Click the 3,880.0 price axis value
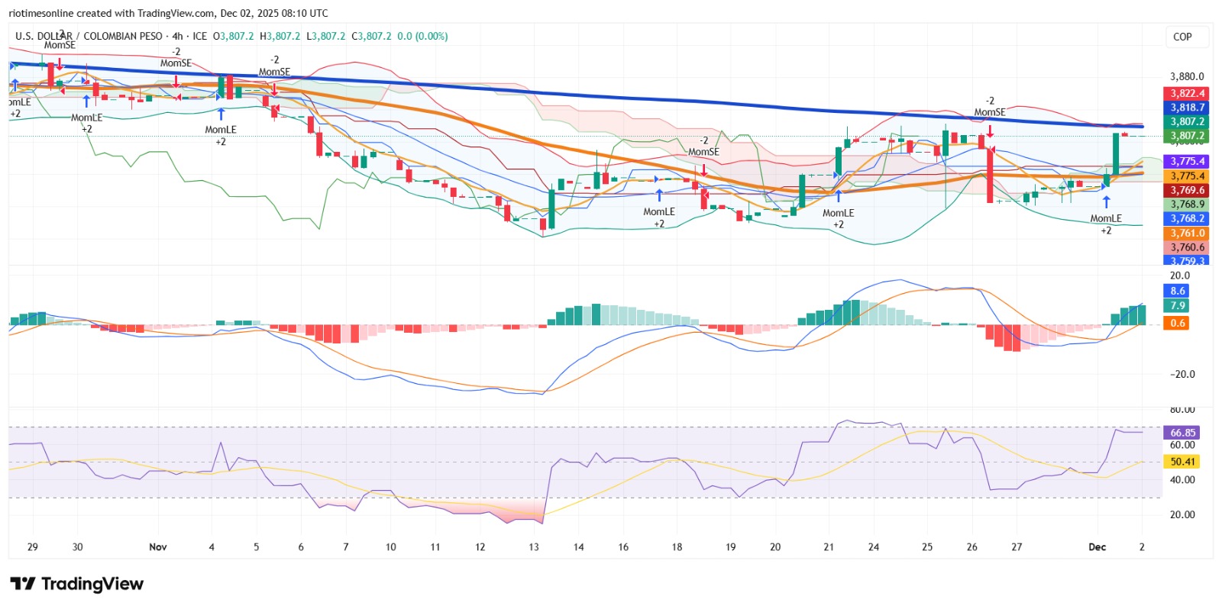The height and width of the screenshot is (609, 1222). (1187, 76)
